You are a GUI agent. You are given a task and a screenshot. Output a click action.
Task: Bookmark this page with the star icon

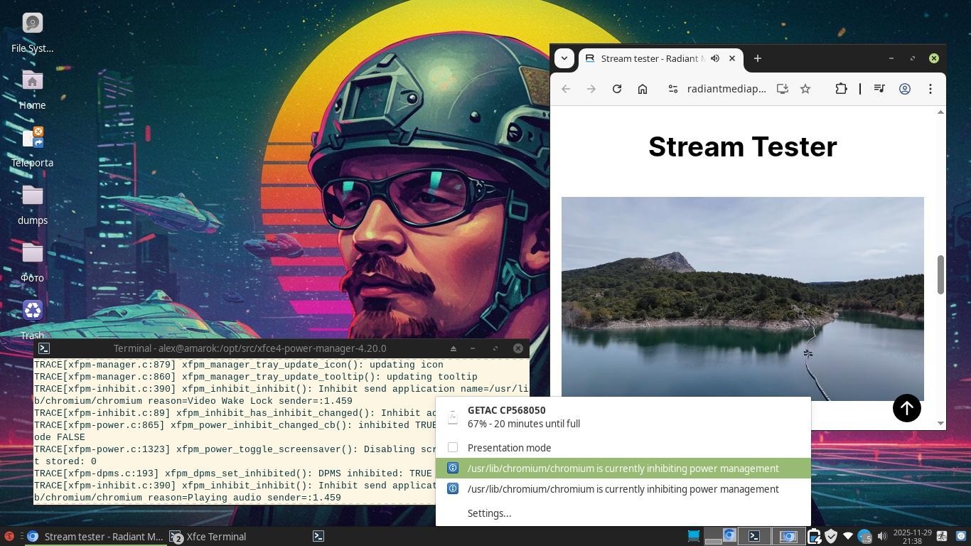(805, 89)
